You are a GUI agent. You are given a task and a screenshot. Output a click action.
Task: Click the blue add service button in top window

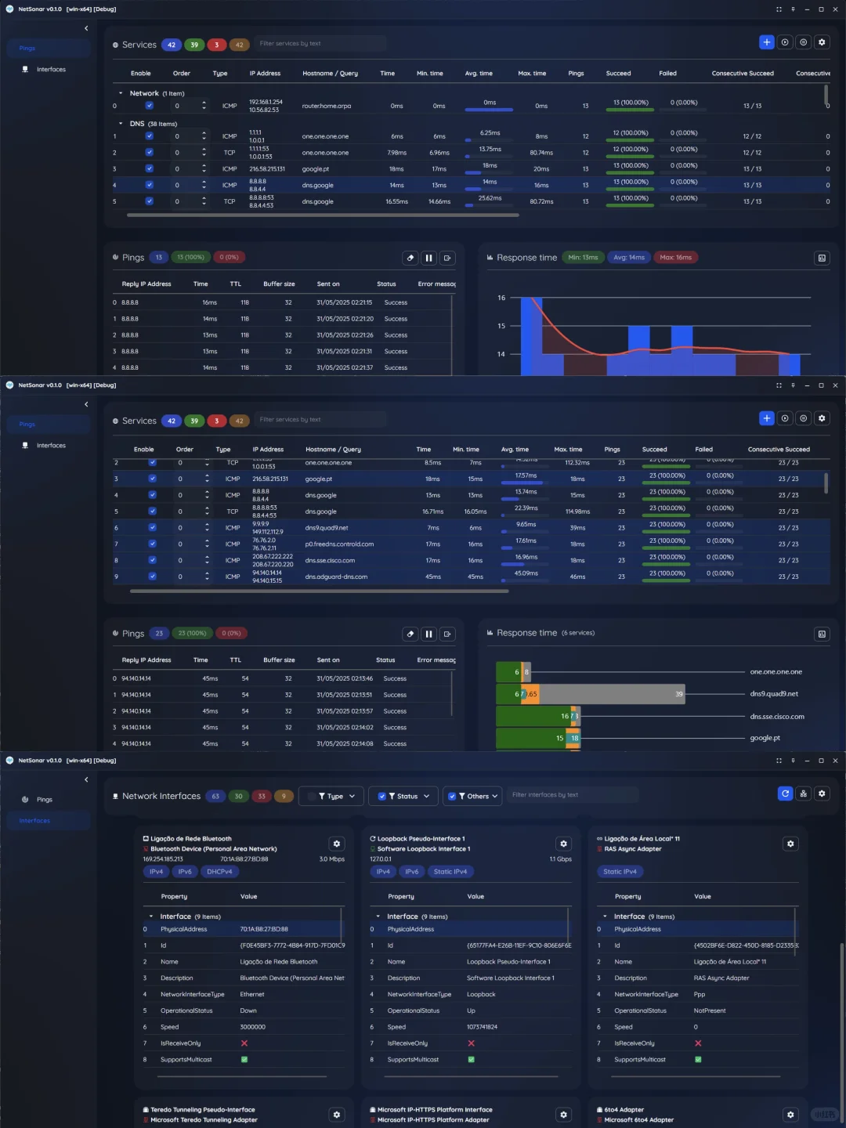(x=766, y=42)
